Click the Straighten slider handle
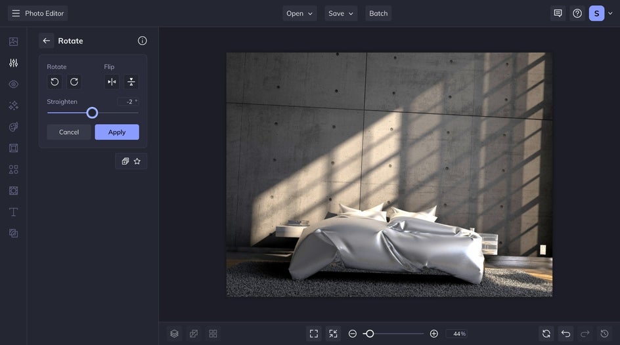This screenshot has height=345, width=620. coord(92,113)
